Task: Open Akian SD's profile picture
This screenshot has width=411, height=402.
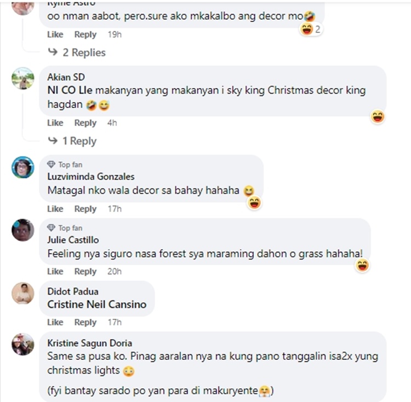Action: (23, 78)
